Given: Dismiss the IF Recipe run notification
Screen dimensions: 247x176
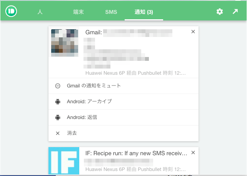Looking at the screenshot, I should [x=193, y=153].
